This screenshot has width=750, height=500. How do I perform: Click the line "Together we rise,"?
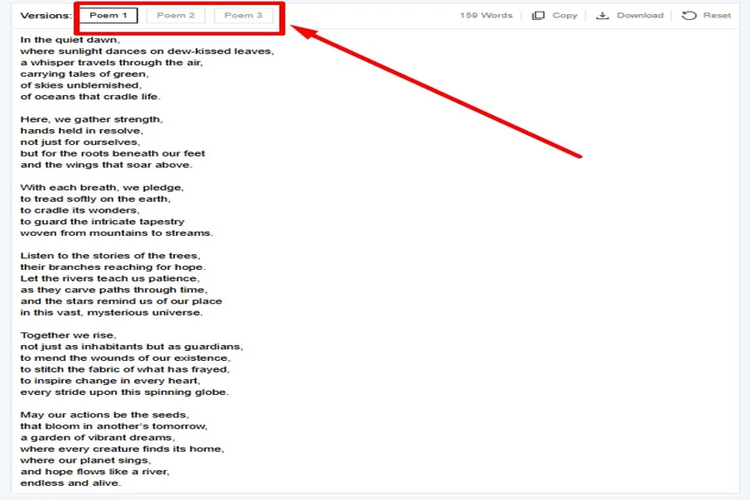pyautogui.click(x=68, y=335)
